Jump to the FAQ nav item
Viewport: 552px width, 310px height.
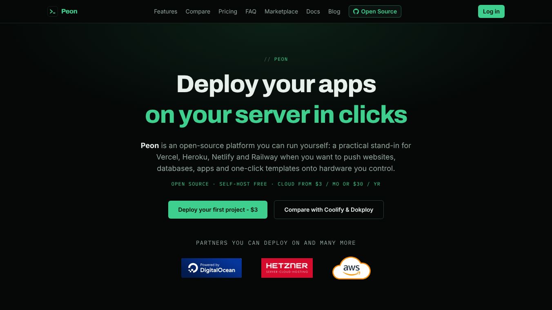251,11
